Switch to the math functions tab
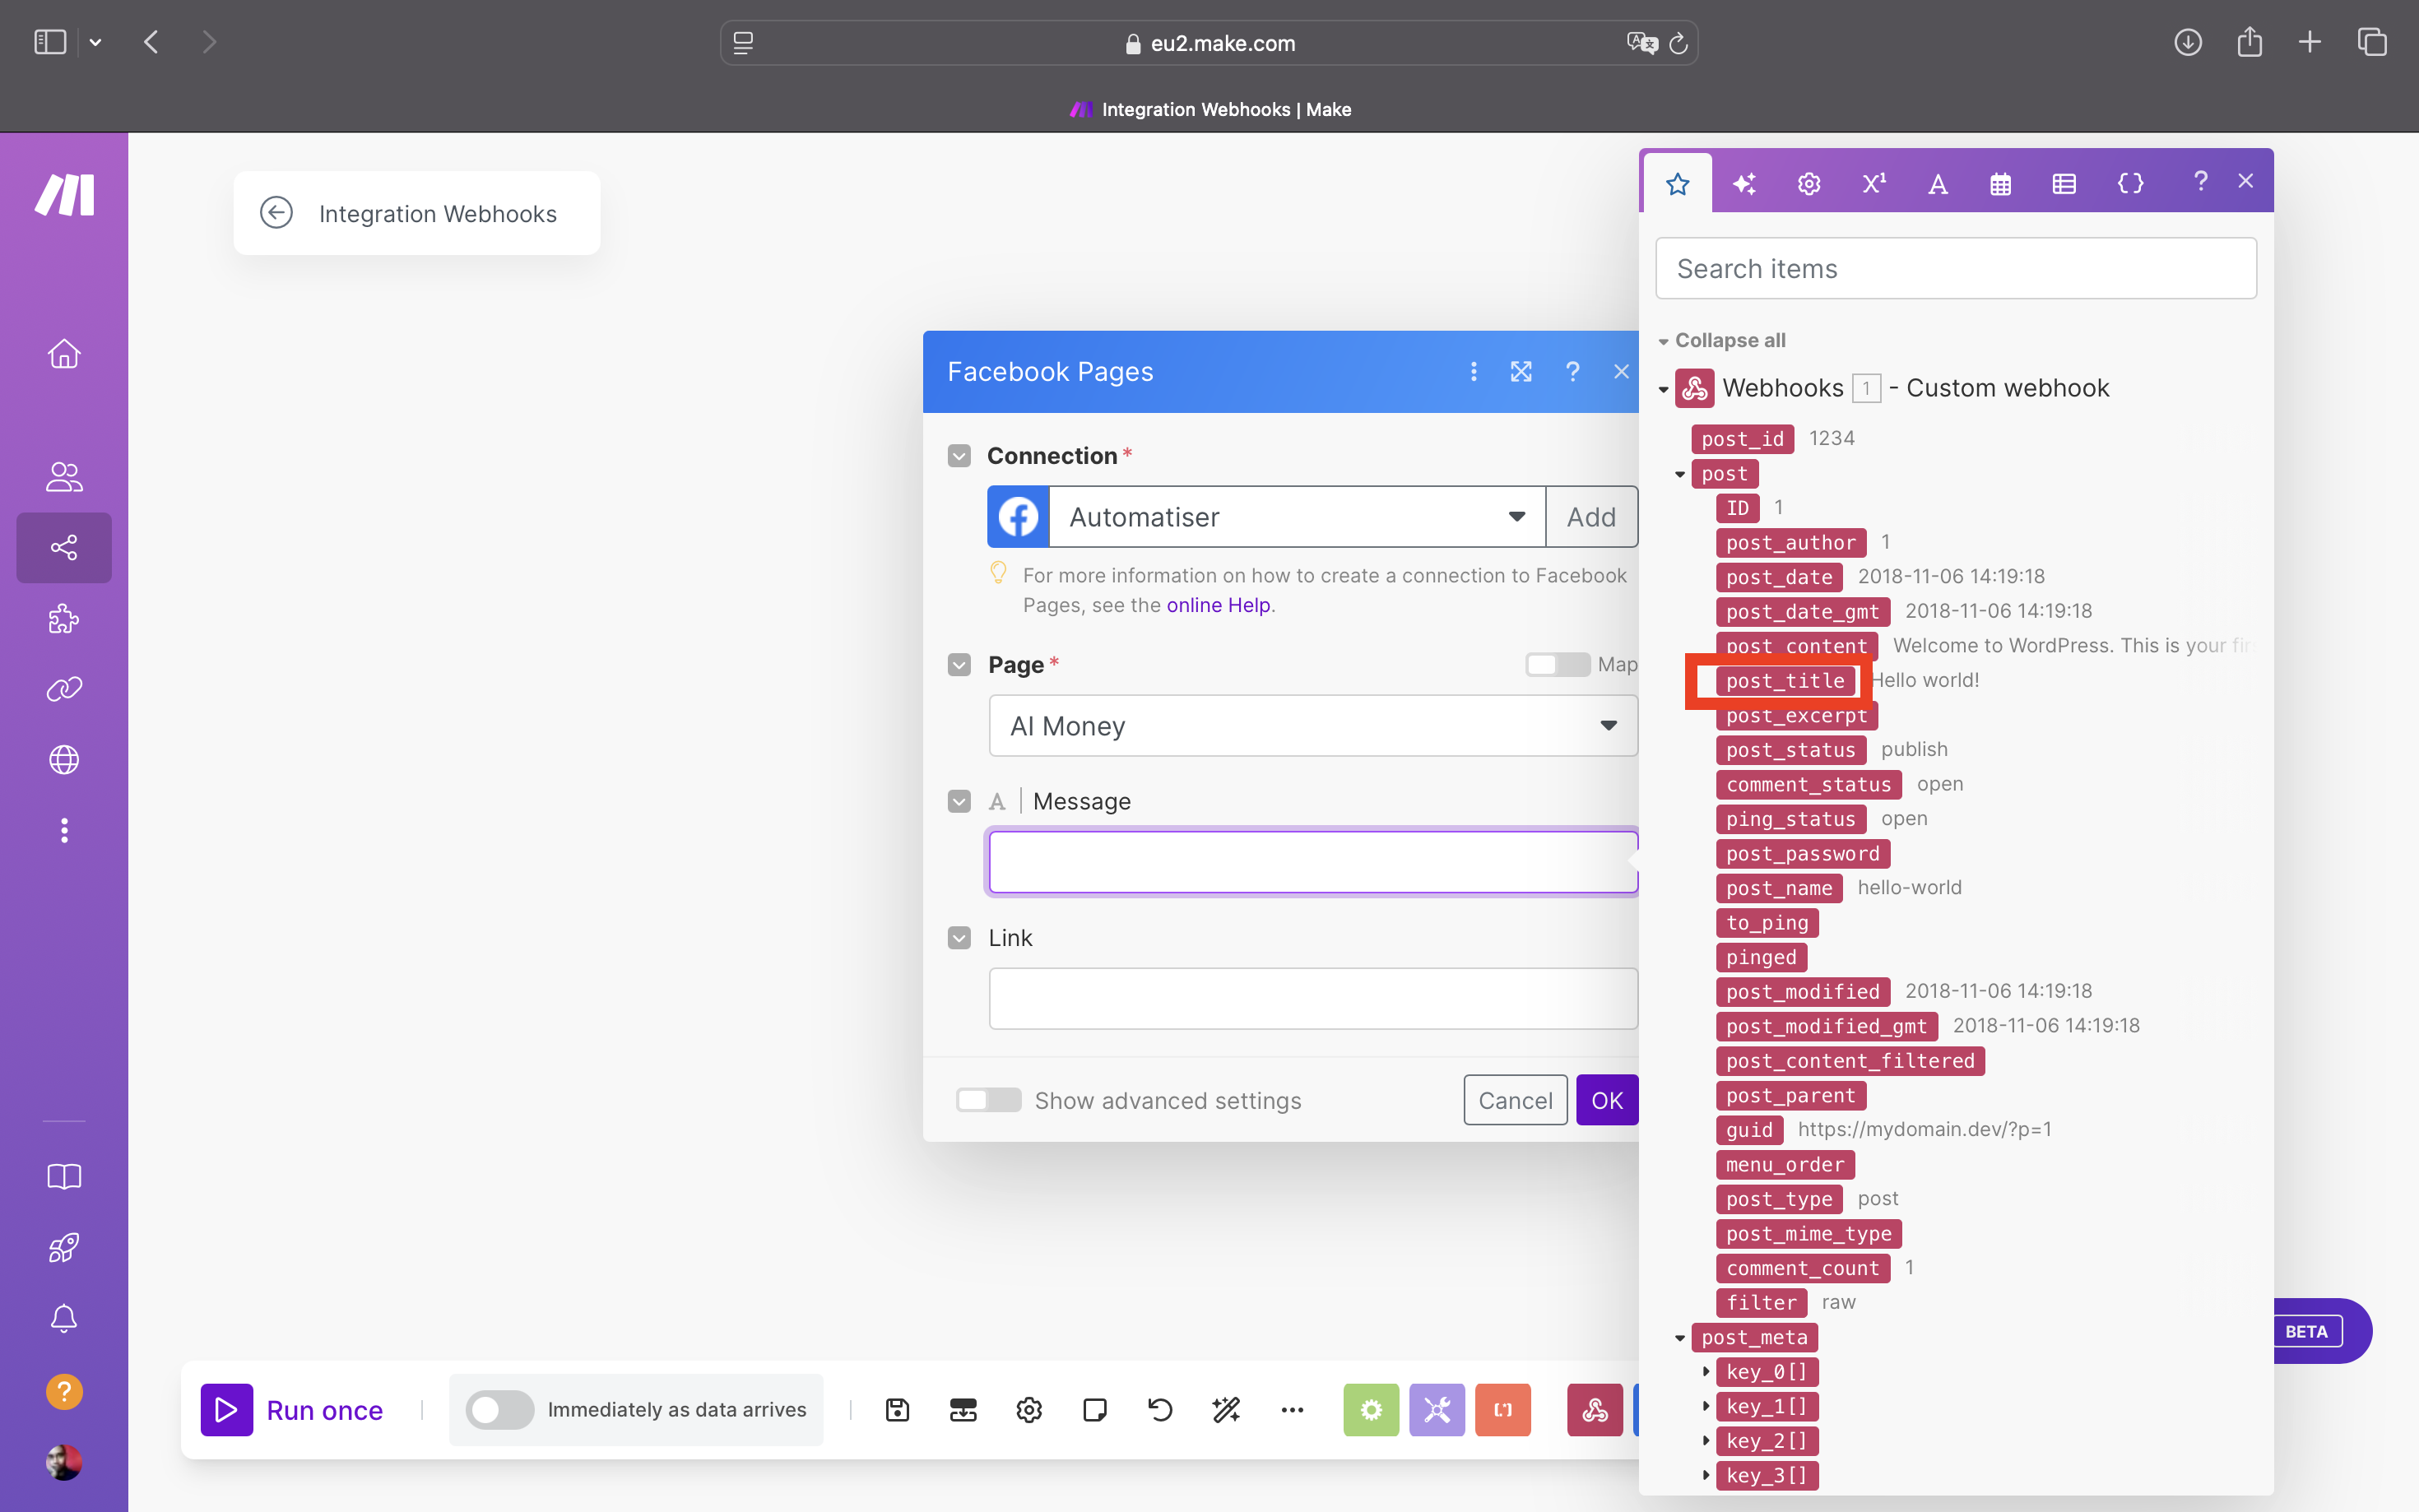This screenshot has height=1512, width=2419. [x=1873, y=183]
